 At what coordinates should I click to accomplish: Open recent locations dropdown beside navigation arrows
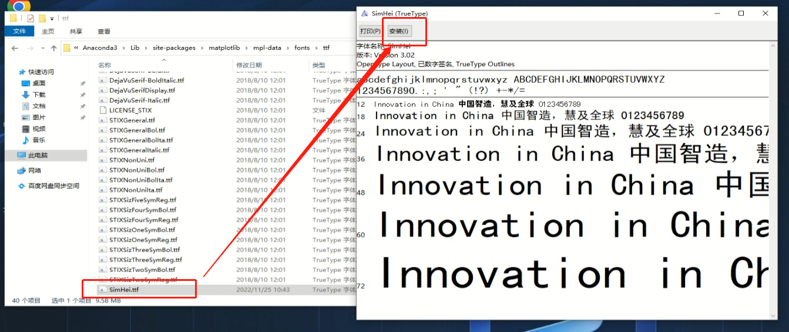[43, 48]
